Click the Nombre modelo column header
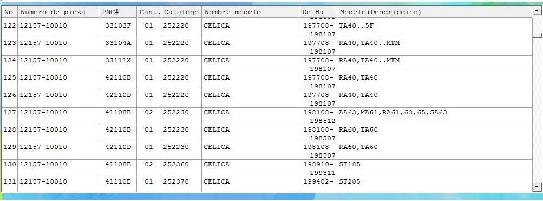This screenshot has width=543, height=201. 250,12
